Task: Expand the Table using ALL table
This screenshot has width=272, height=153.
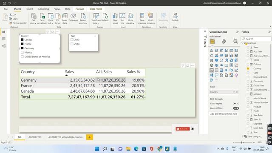Action: (x=243, y=136)
